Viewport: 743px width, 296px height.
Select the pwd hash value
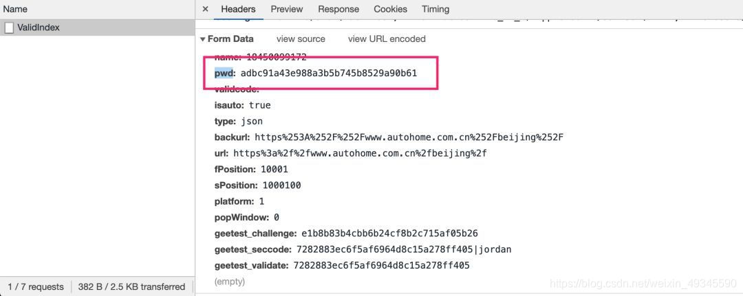point(328,73)
